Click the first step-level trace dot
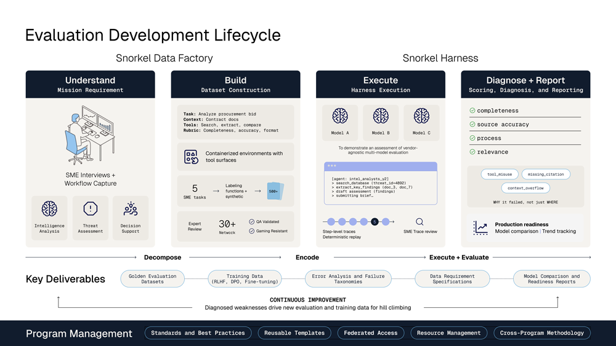The width and height of the screenshot is (616, 346). (x=331, y=222)
